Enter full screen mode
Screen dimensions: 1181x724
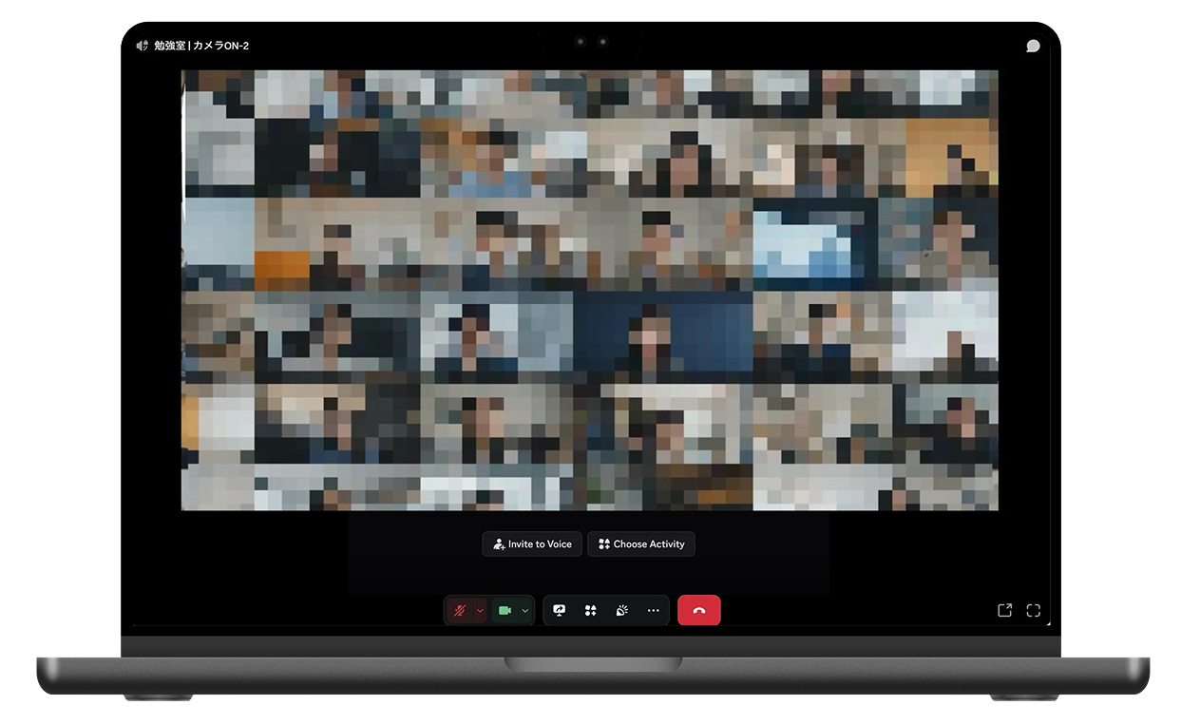click(1034, 611)
